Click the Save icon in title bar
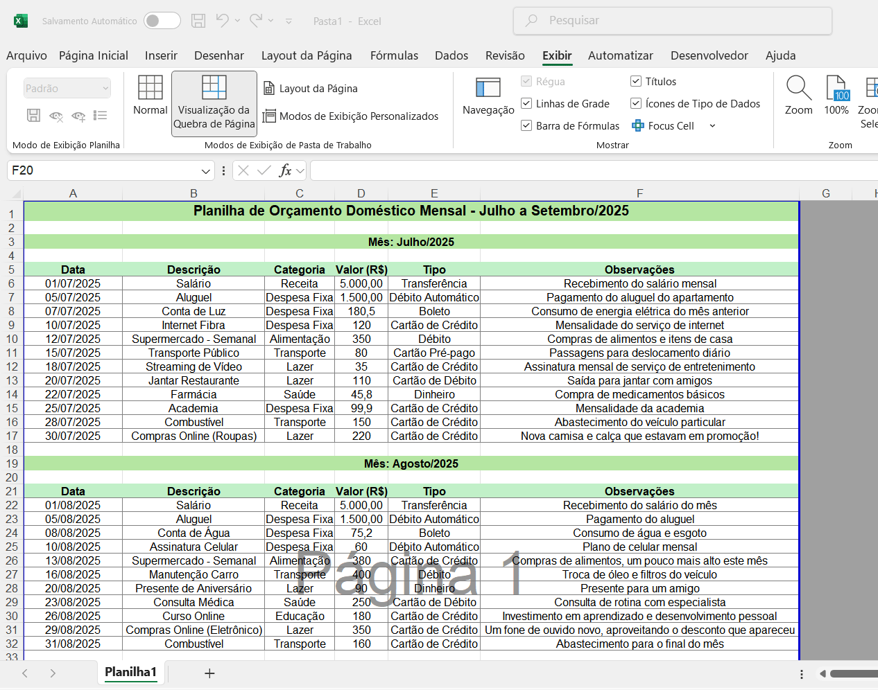The height and width of the screenshot is (690, 878). (x=198, y=21)
